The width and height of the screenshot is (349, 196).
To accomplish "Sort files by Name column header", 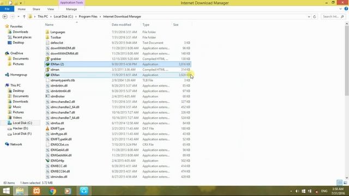I will click(49, 24).
